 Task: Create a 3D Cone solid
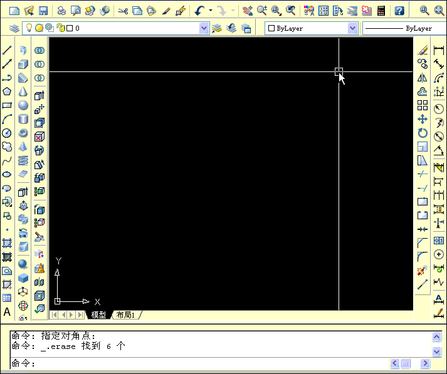tap(23, 91)
